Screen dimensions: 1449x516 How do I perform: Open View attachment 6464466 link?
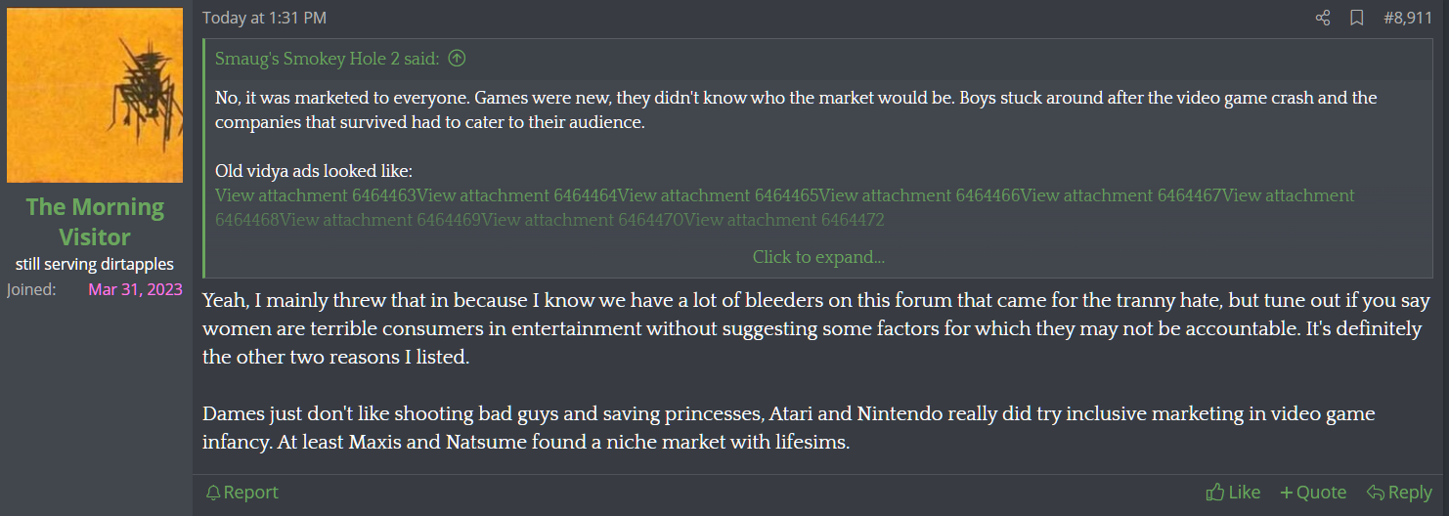click(920, 195)
